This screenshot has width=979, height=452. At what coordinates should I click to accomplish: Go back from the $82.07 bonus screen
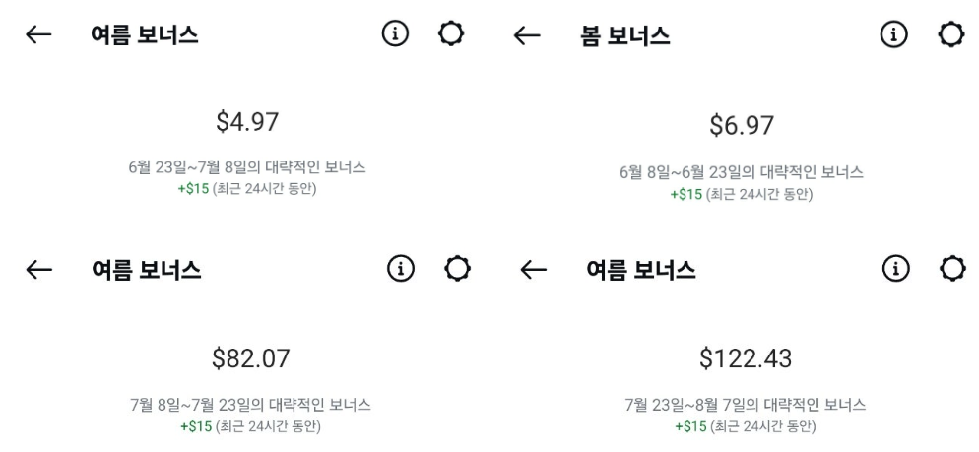pos(38,269)
